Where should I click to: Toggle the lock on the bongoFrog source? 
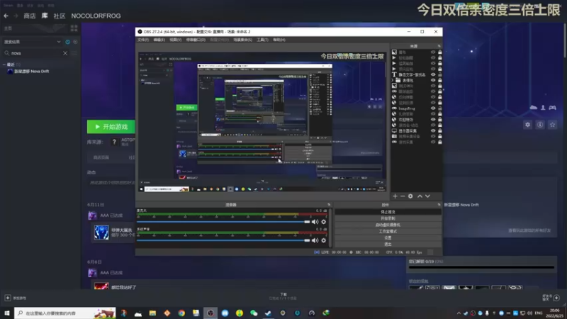point(439,108)
